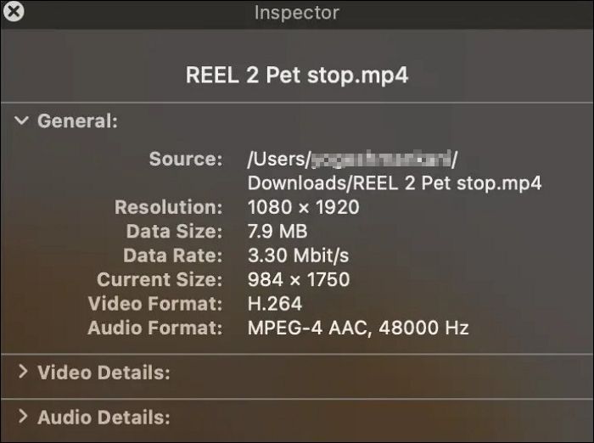Click the REEL 2 Pet stop.mp4 filename heading

coord(297,75)
